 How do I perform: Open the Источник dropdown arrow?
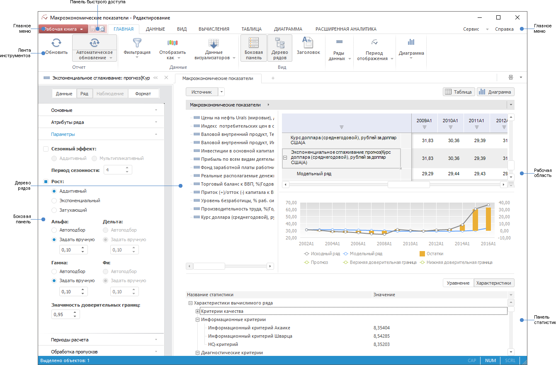pyautogui.click(x=221, y=92)
